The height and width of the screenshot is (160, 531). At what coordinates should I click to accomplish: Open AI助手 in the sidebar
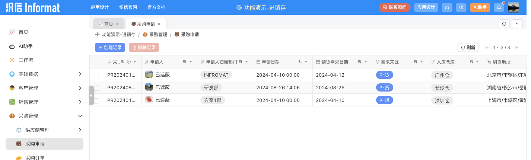click(44, 47)
